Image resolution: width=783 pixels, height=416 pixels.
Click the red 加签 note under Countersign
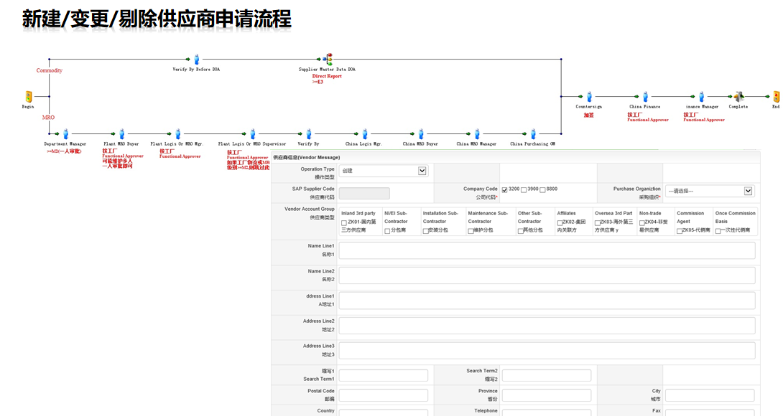point(589,115)
